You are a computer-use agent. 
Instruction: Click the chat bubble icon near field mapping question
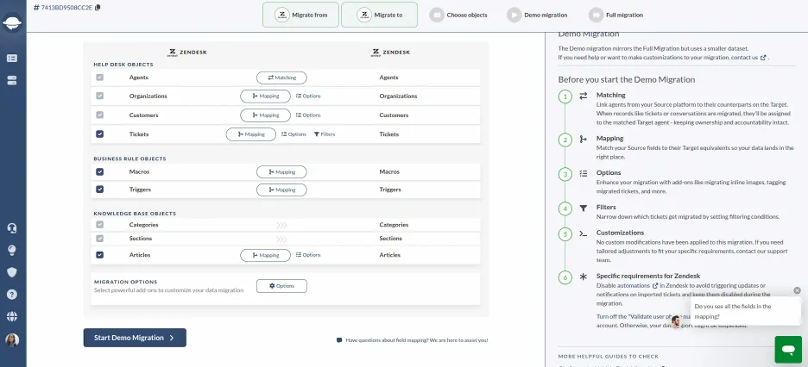(x=338, y=340)
